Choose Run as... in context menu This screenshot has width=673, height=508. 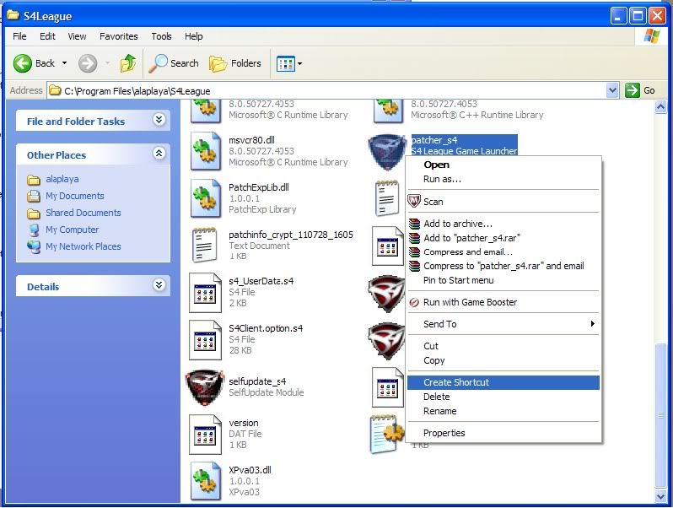click(503, 179)
